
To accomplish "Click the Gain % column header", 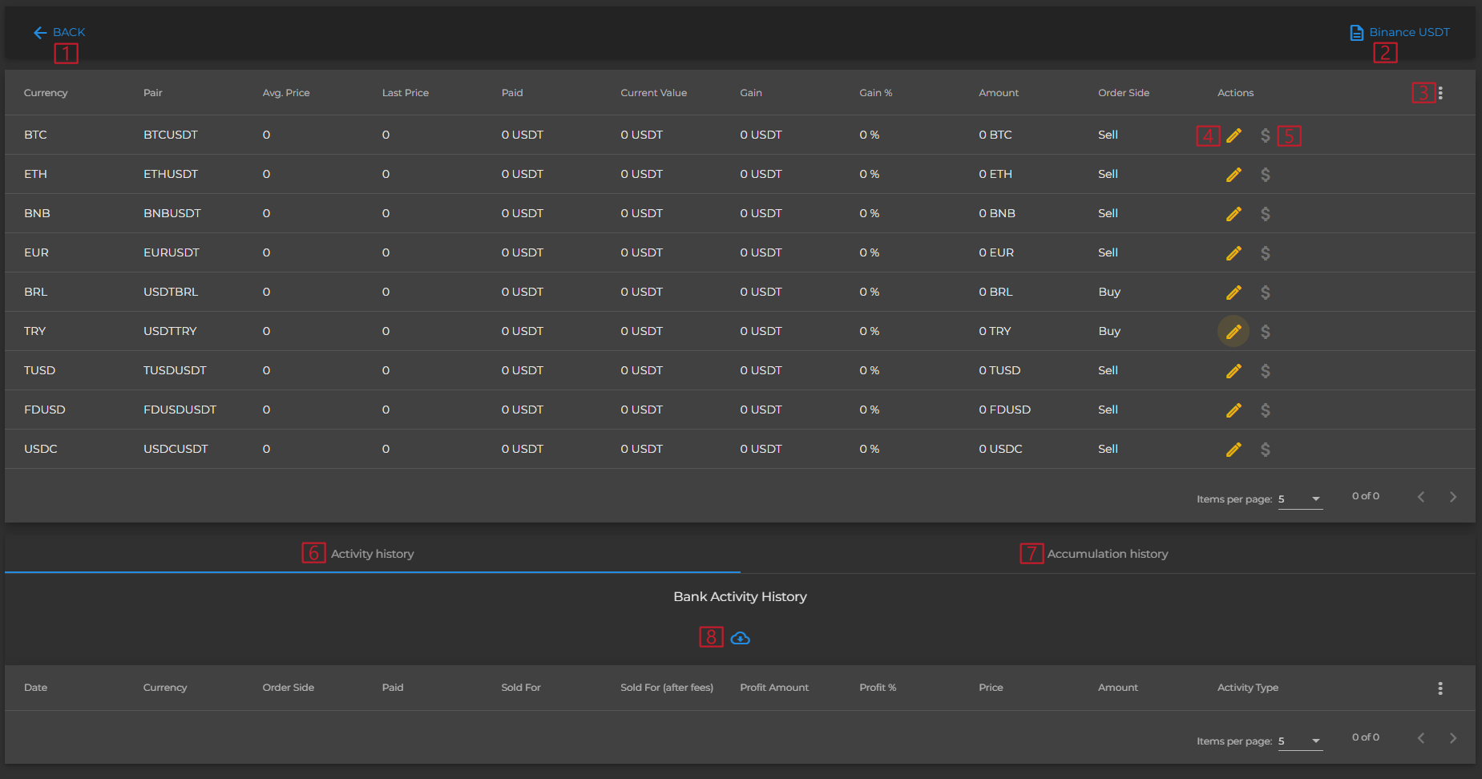I will click(875, 93).
